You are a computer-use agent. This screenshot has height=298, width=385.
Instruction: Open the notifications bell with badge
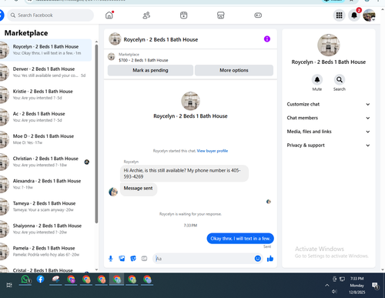pos(354,15)
